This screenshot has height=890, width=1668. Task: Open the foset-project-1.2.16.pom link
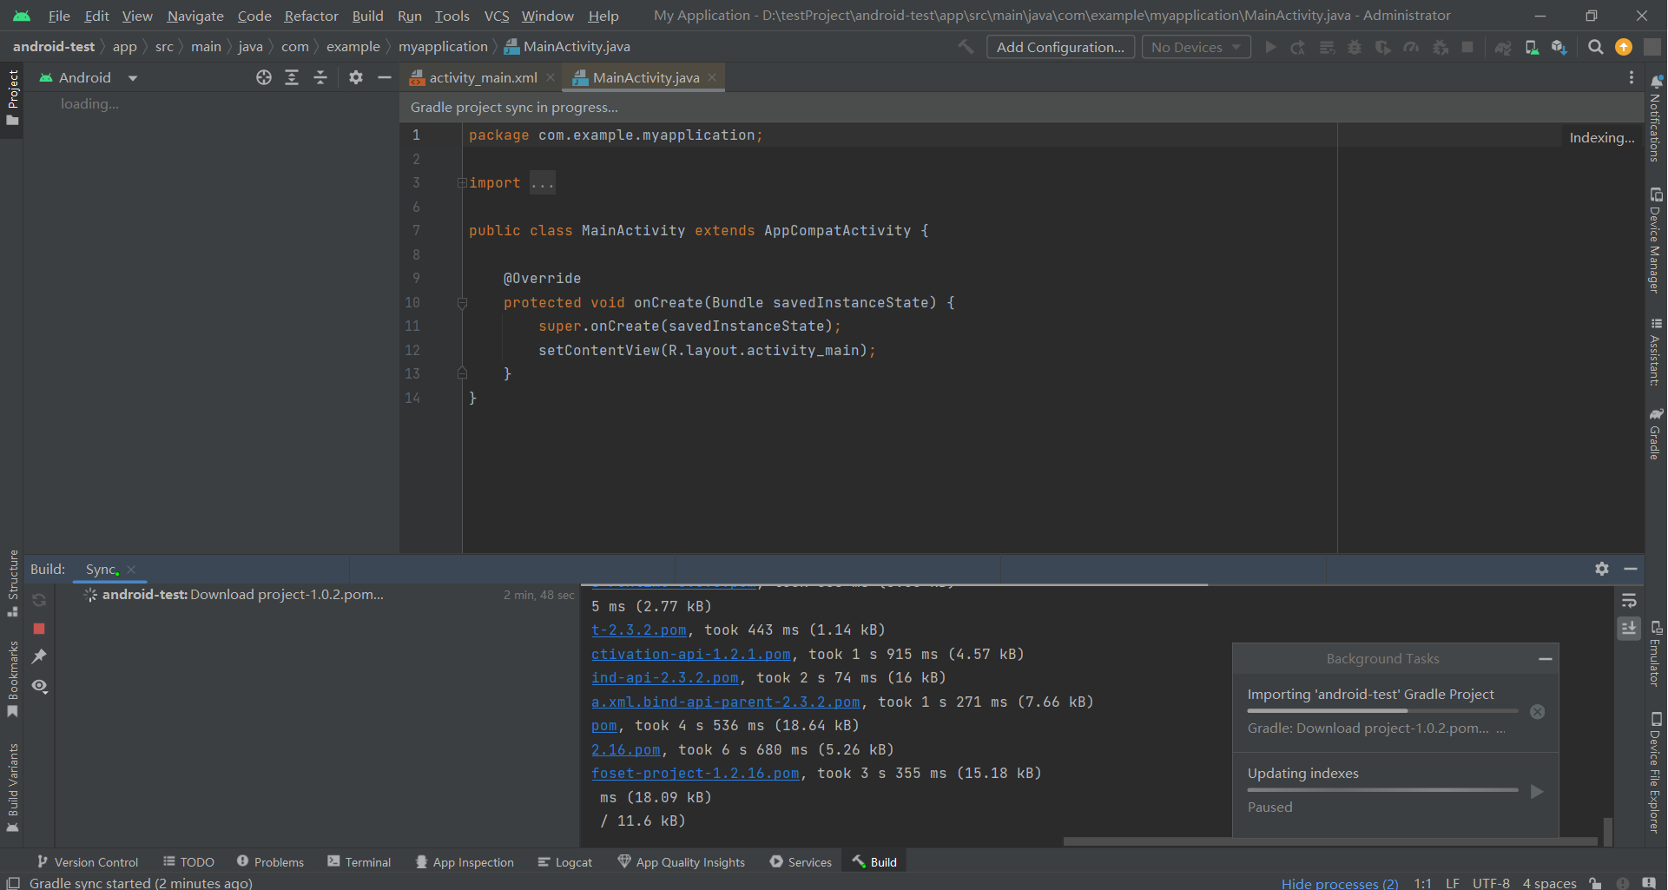tap(696, 773)
